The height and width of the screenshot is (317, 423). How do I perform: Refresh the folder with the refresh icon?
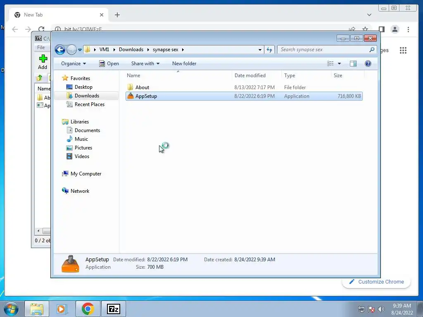(269, 50)
